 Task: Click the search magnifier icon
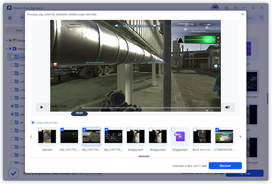(261, 18)
